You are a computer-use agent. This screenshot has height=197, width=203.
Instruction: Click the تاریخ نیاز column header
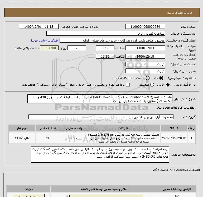tap(22, 128)
